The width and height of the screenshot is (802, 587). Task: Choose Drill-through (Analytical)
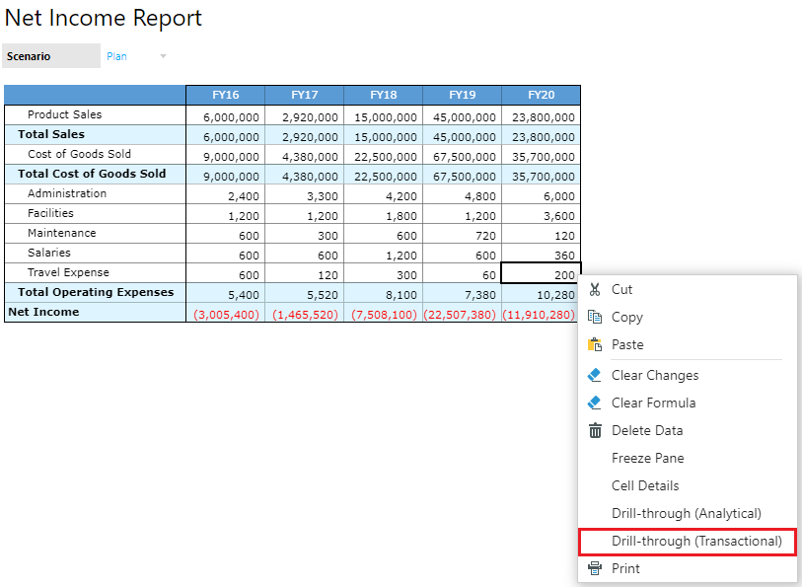pos(687,513)
